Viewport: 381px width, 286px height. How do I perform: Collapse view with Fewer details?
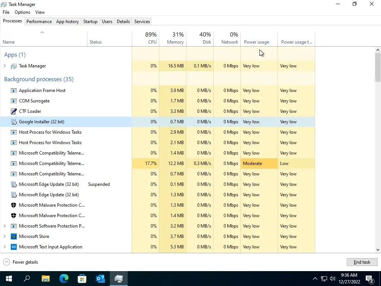pyautogui.click(x=20, y=262)
